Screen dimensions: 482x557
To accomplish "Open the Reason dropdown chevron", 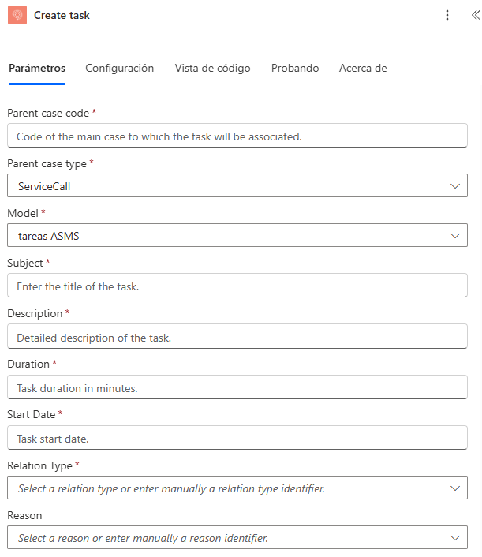I will 454,538.
